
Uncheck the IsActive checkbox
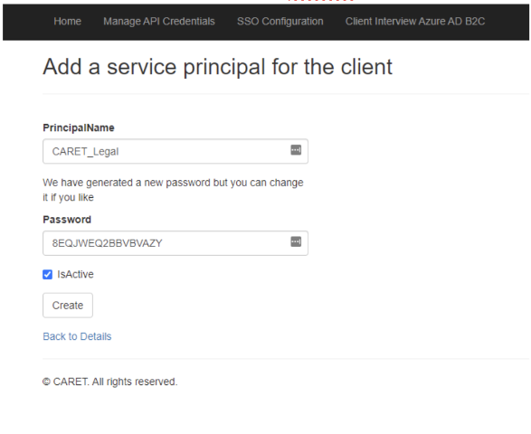[47, 274]
